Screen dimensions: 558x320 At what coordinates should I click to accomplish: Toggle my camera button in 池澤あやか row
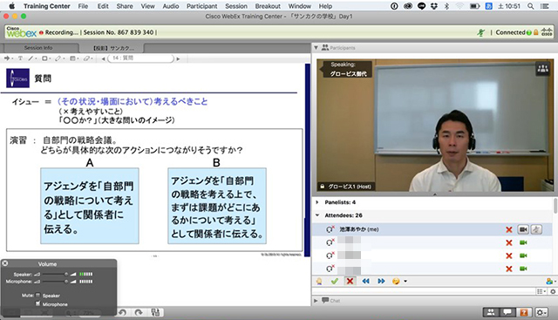523,229
